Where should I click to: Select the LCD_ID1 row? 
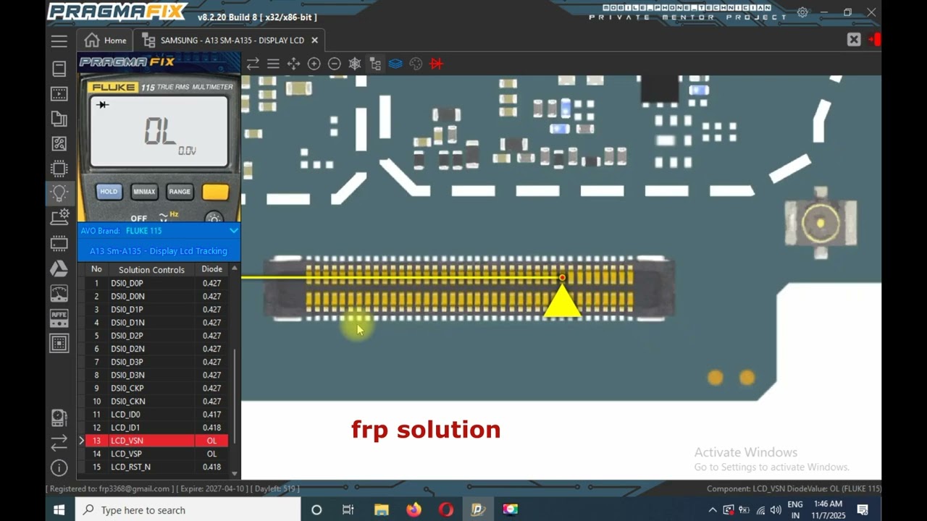[156, 428]
